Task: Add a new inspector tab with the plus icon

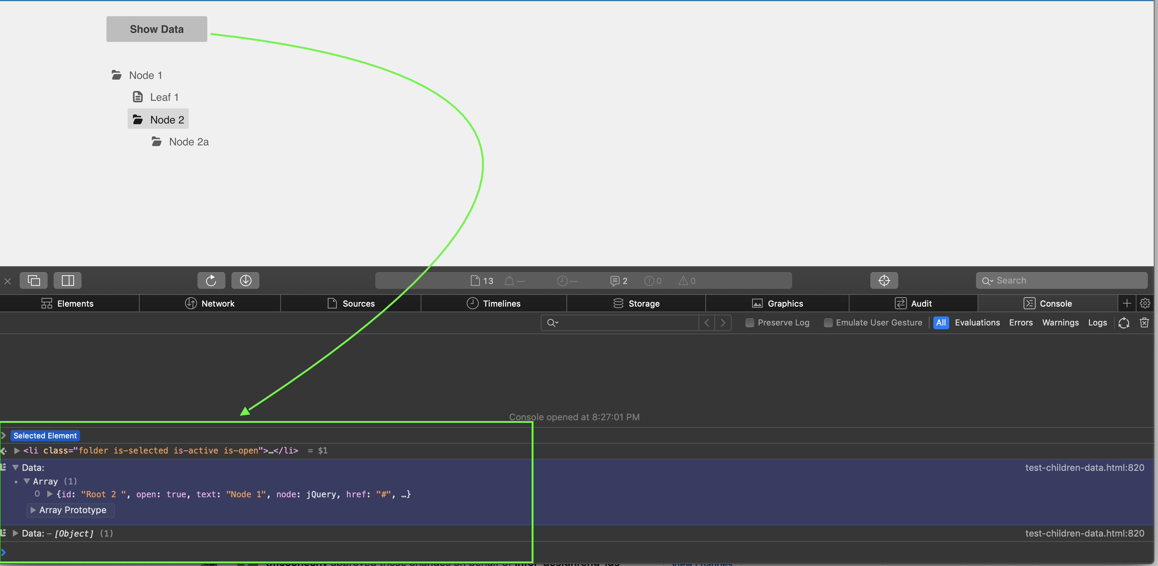Action: tap(1127, 304)
